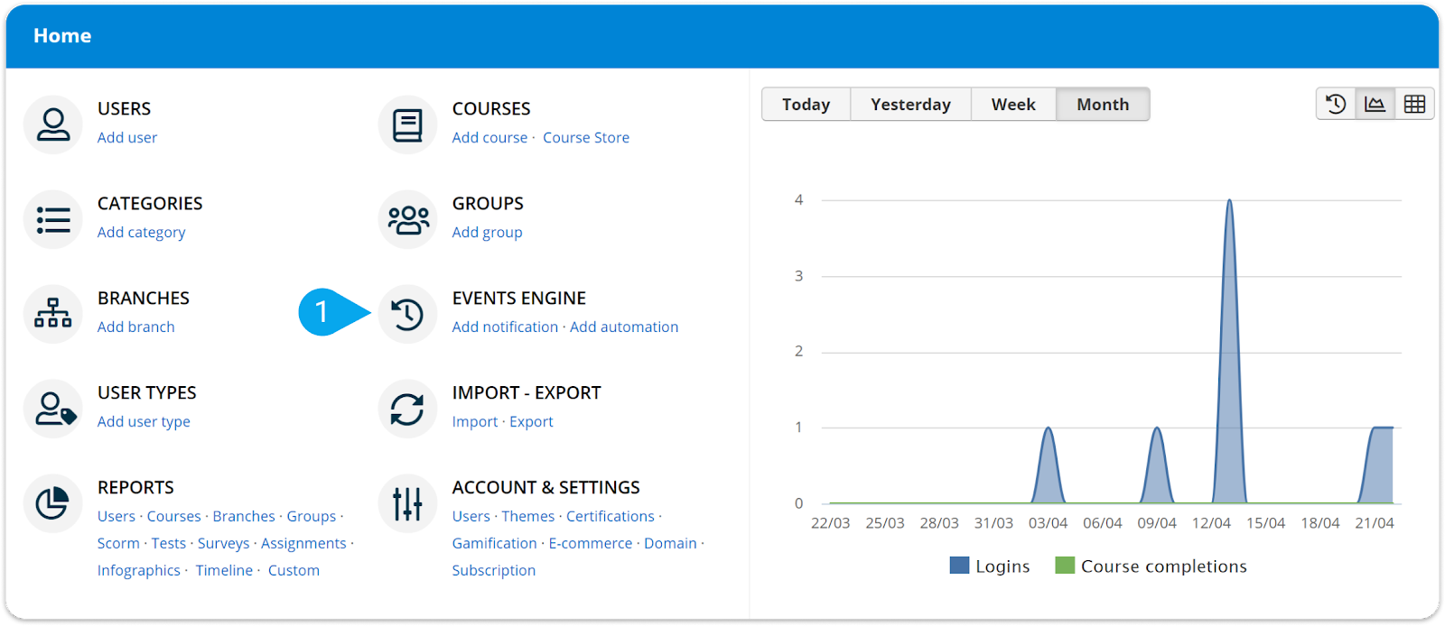Open the Infographics report link

pos(139,570)
